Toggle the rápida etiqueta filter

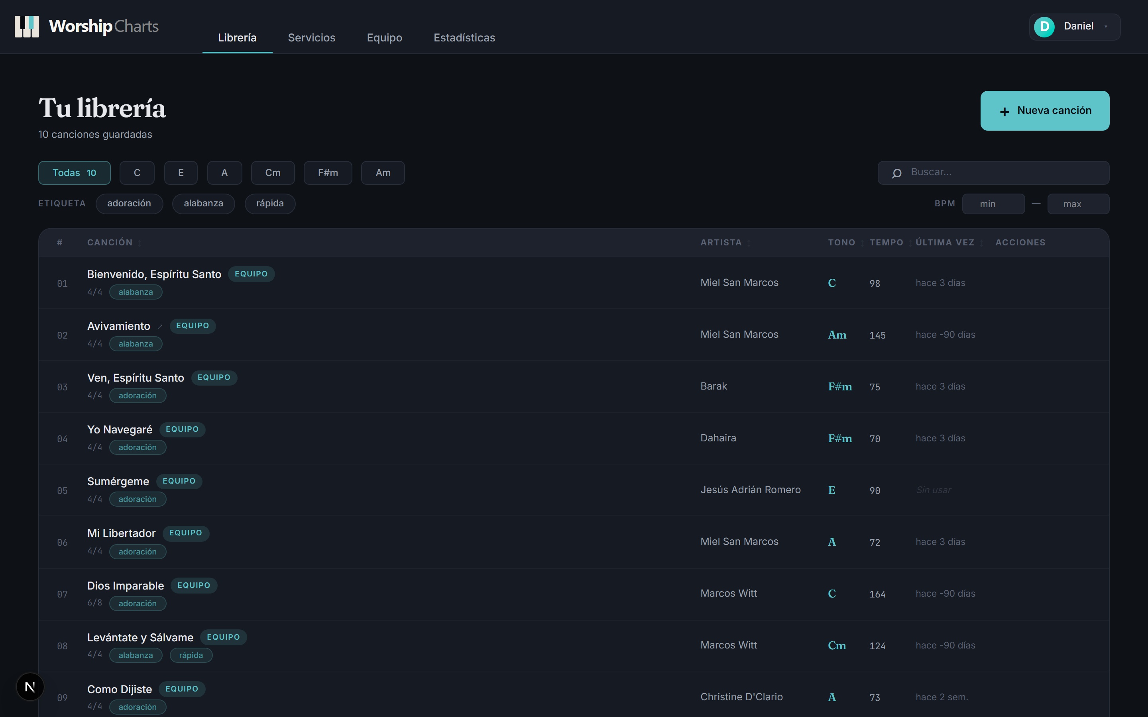point(270,204)
